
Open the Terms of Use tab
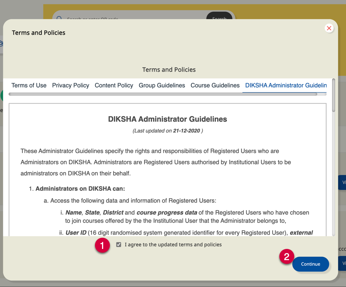[x=29, y=85]
